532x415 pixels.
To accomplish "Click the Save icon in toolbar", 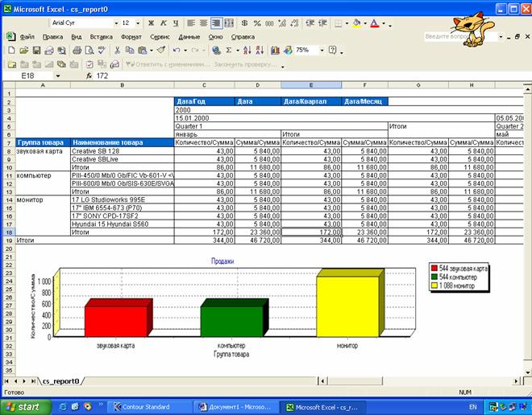I will pos(35,50).
